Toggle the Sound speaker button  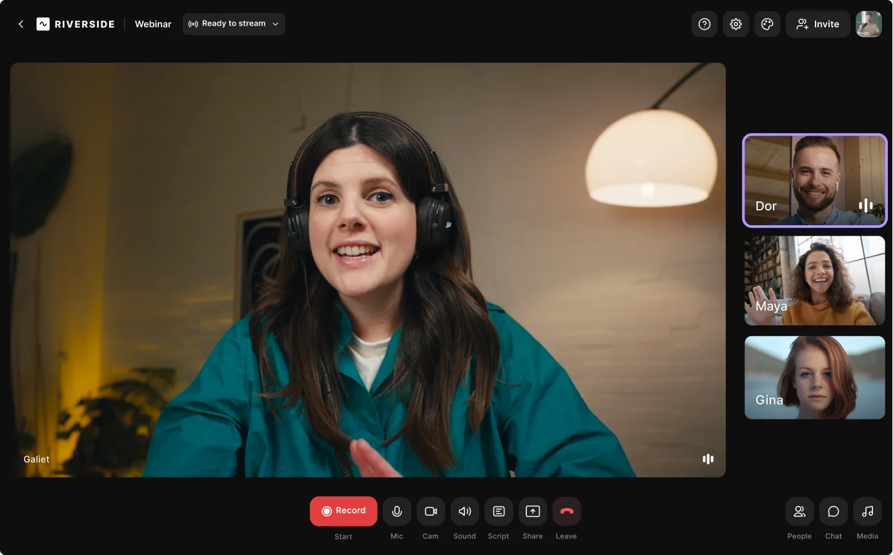coord(465,511)
